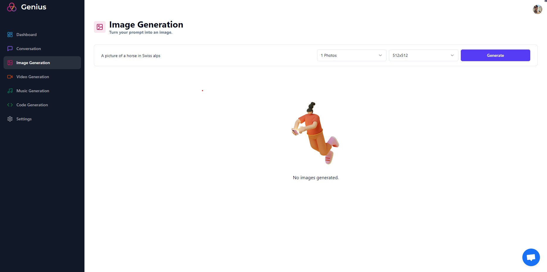
Task: Navigate to the Dashboard section
Action: click(x=26, y=35)
